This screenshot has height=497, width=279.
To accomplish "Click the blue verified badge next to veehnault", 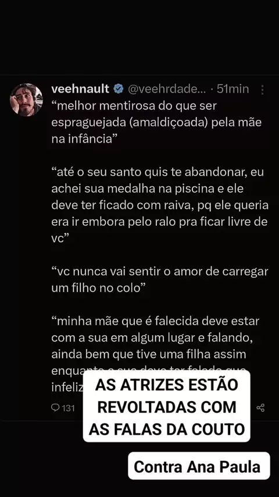I will pos(119,89).
